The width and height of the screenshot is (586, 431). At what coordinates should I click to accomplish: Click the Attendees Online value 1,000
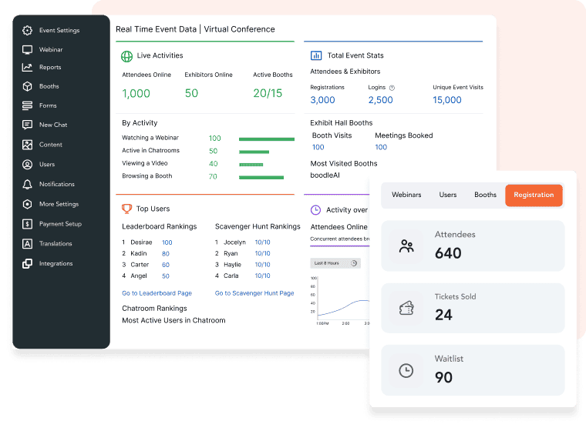pos(136,93)
